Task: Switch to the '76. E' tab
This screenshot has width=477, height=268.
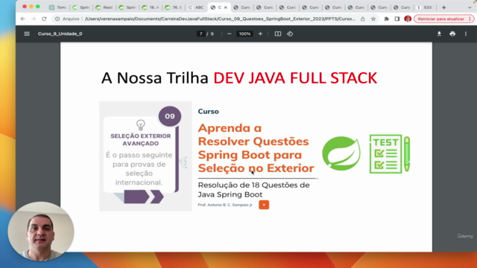Action: (x=174, y=7)
